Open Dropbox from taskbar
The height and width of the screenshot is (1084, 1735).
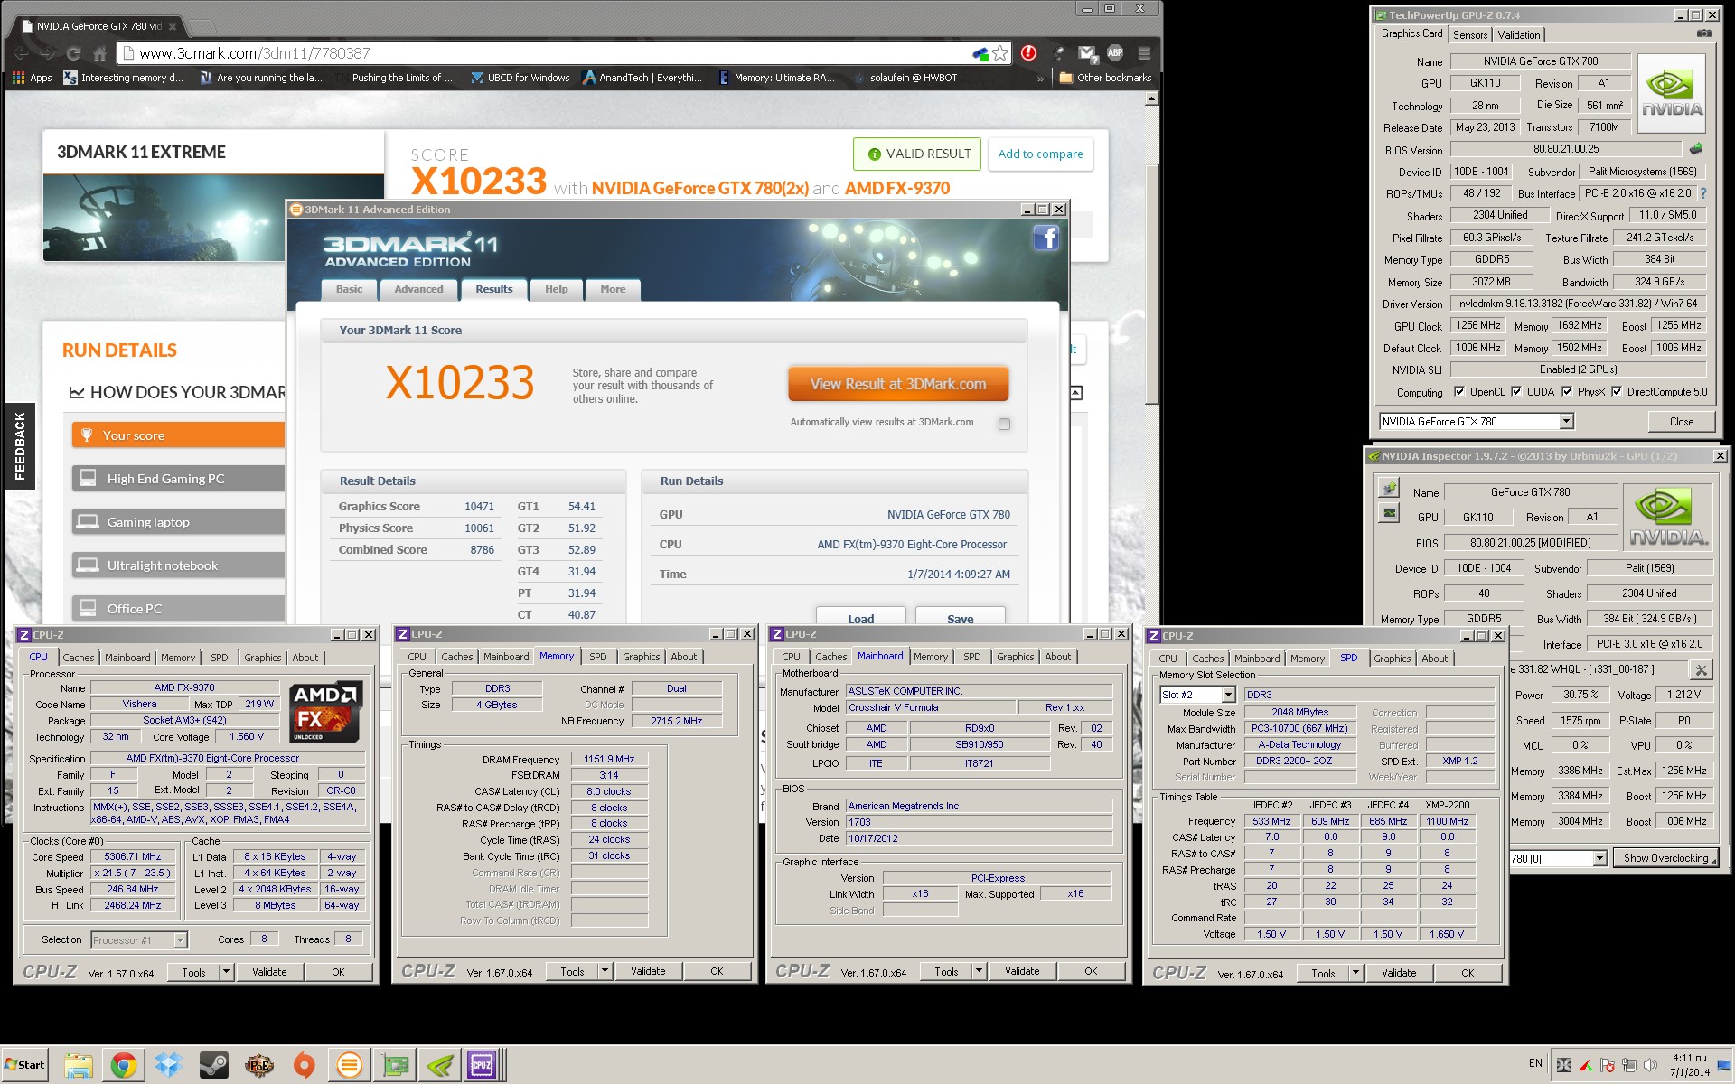pyautogui.click(x=169, y=1066)
